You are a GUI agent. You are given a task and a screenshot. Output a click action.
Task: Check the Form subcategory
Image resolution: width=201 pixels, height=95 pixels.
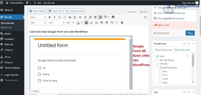(160, 75)
